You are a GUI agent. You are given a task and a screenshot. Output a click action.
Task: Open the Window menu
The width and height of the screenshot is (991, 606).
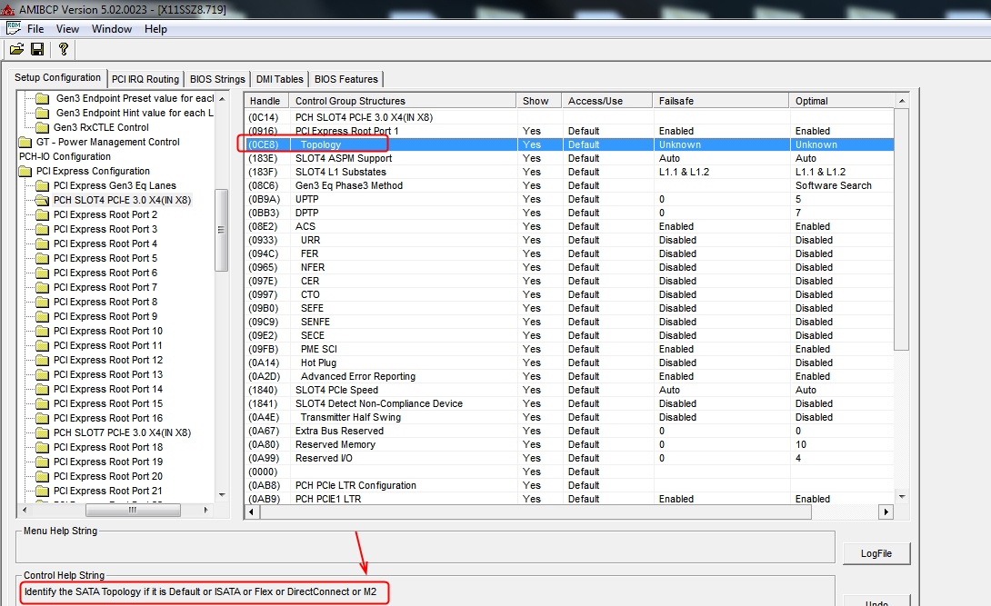click(x=112, y=29)
